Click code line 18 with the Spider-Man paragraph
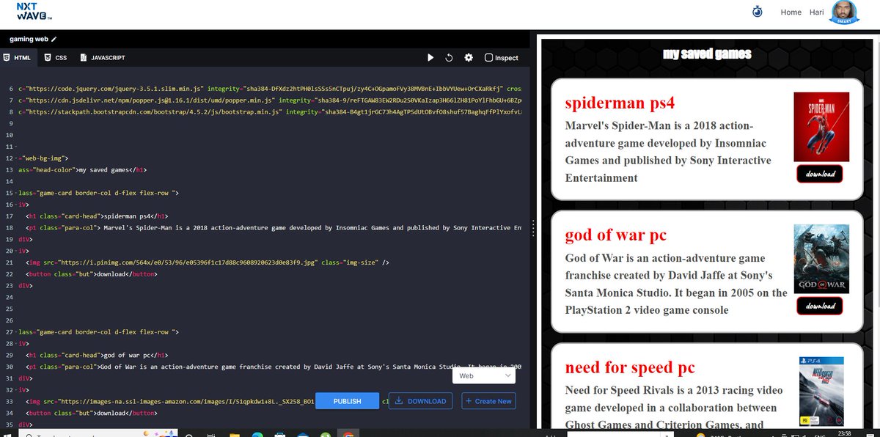Screen dimensions: 880x437 coord(274,228)
